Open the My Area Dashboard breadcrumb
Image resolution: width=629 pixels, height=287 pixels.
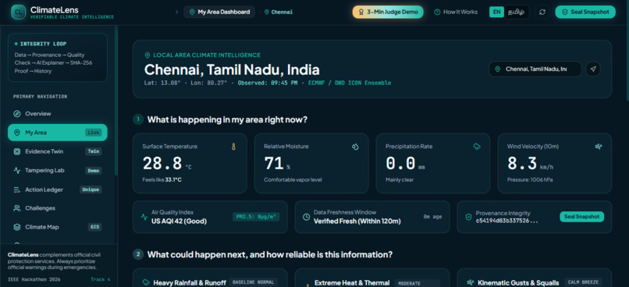coord(219,12)
